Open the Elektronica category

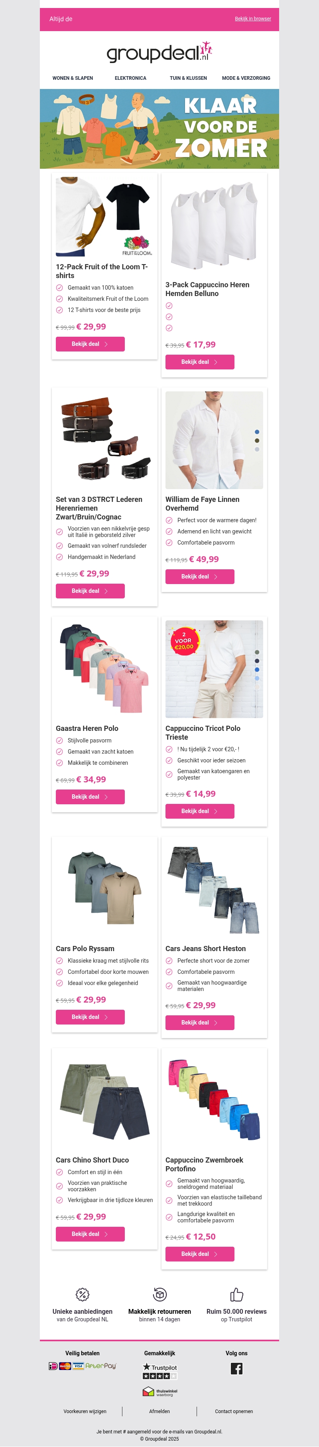(x=130, y=78)
